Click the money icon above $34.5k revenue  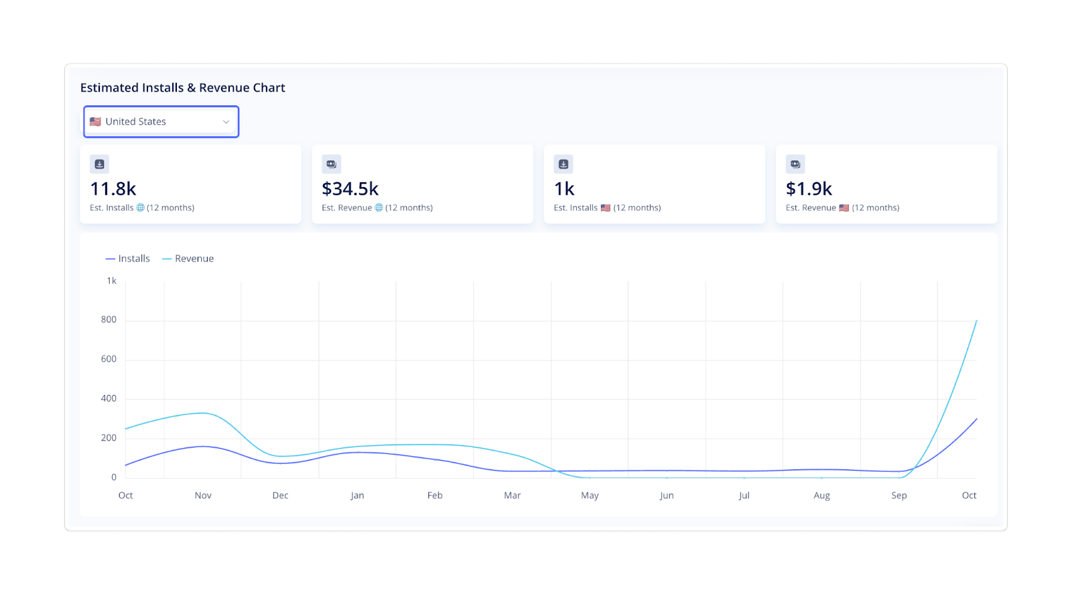pyautogui.click(x=331, y=164)
